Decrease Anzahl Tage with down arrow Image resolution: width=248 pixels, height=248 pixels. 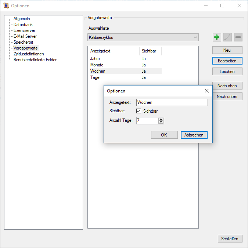(x=161, y=122)
